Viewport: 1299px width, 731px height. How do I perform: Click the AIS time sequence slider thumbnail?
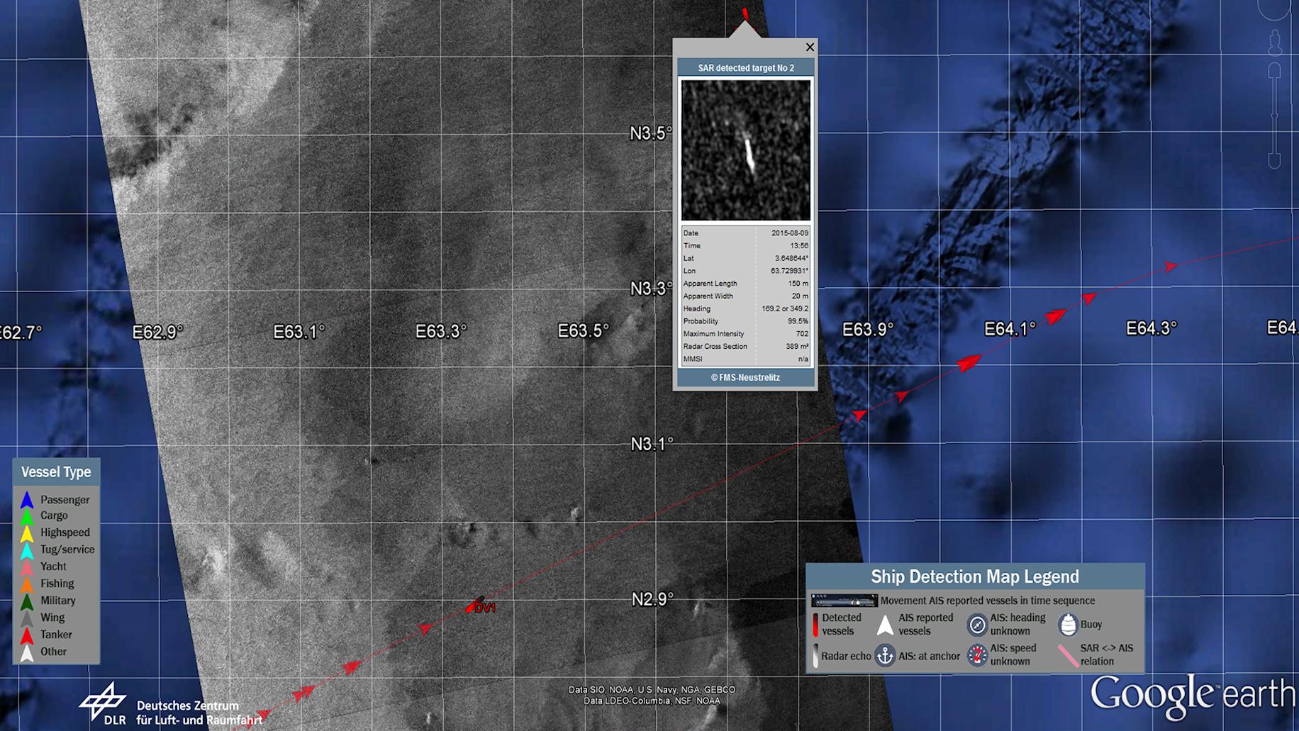click(844, 601)
